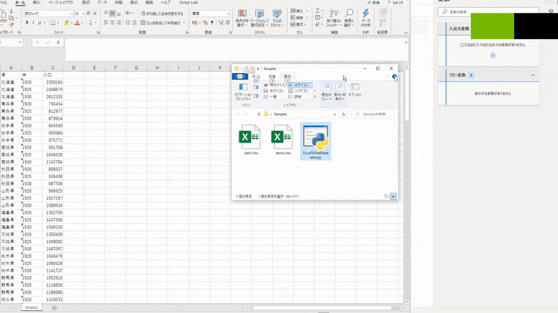The image size is (558, 313).
Task: Open Explorer view (表示) tab
Action: [x=287, y=77]
